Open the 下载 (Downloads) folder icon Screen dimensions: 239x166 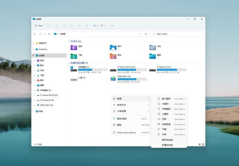click(74, 56)
